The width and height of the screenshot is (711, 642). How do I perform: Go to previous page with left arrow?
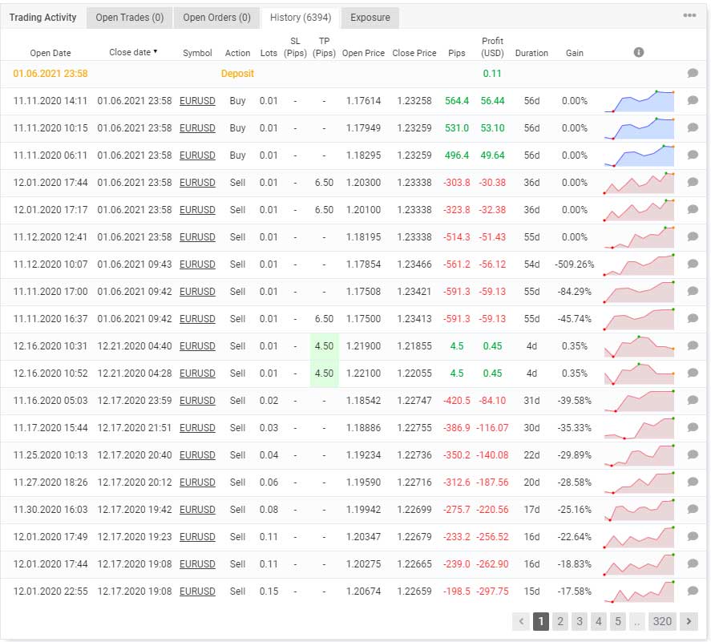coord(521,621)
